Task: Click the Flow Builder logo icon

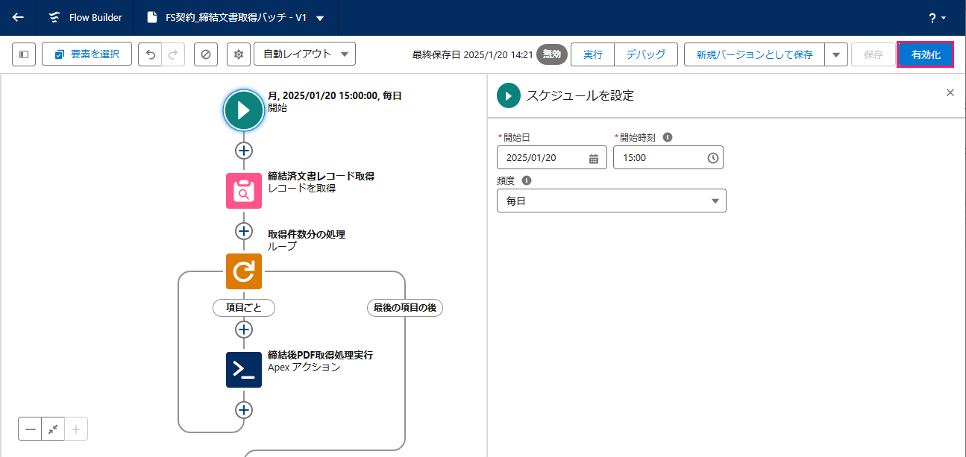Action: tap(54, 17)
